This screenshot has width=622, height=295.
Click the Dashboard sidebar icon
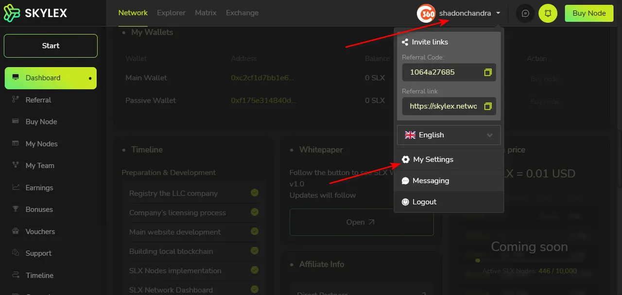pyautogui.click(x=16, y=78)
